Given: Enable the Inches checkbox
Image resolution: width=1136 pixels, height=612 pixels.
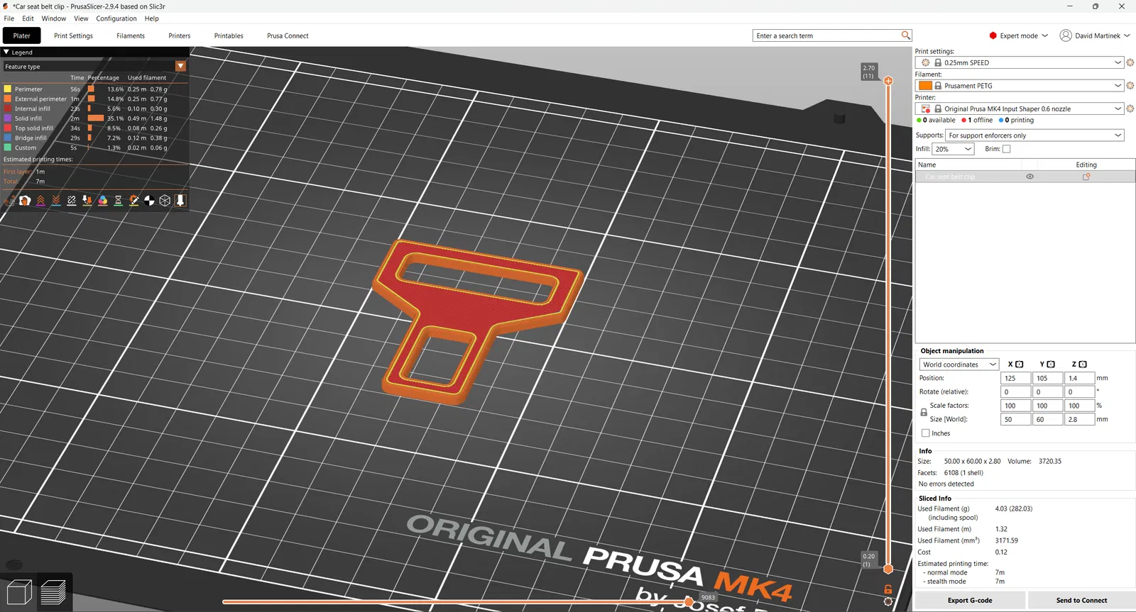Looking at the screenshot, I should tap(925, 433).
